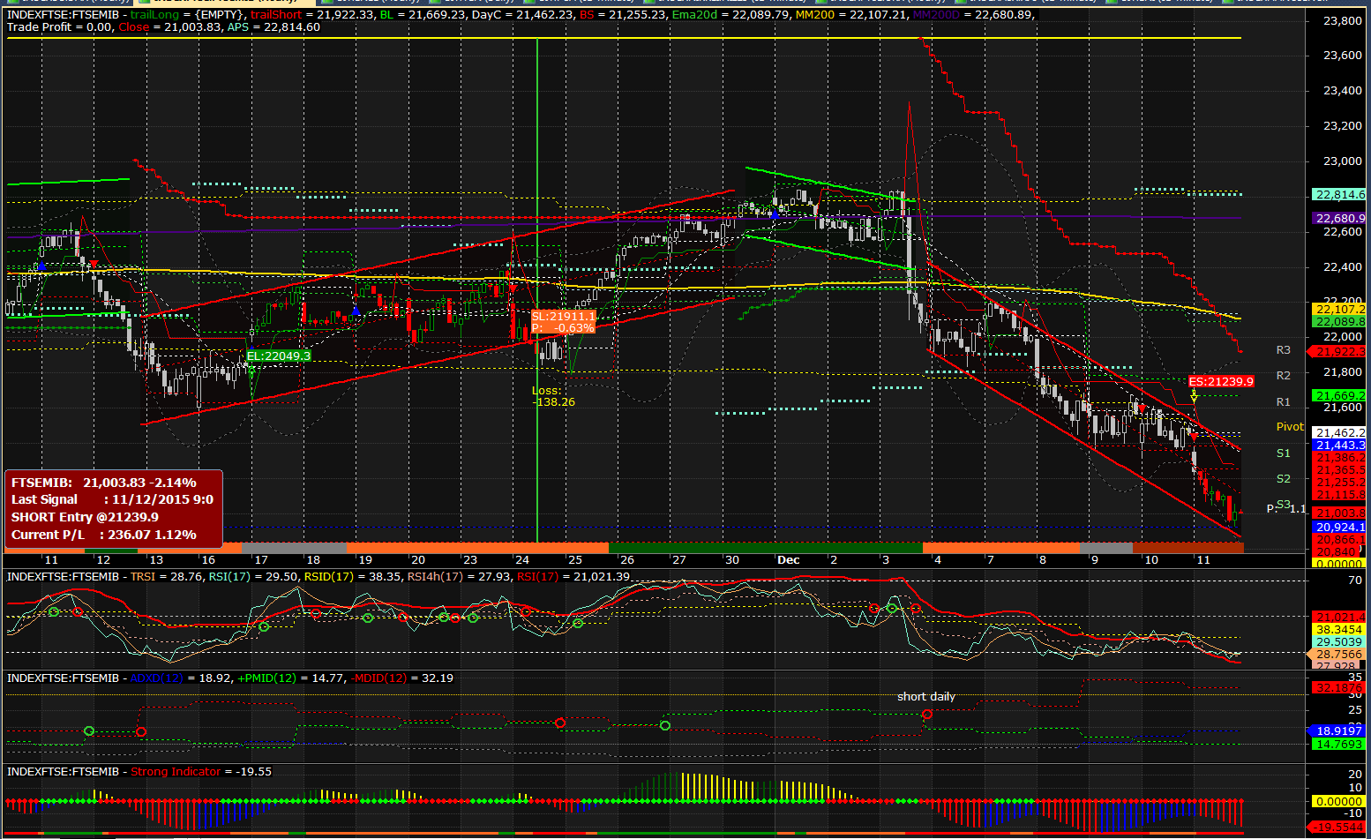
Task: Click the S2 support level label
Action: pos(1283,479)
